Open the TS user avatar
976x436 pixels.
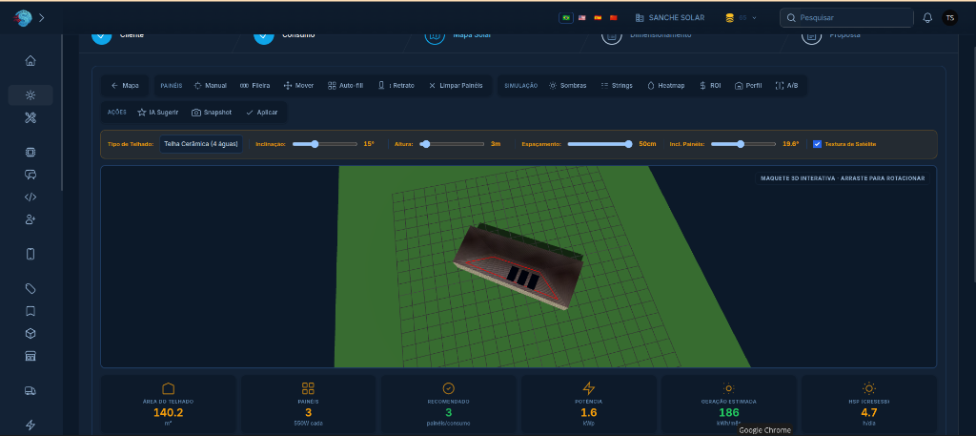[x=950, y=18]
